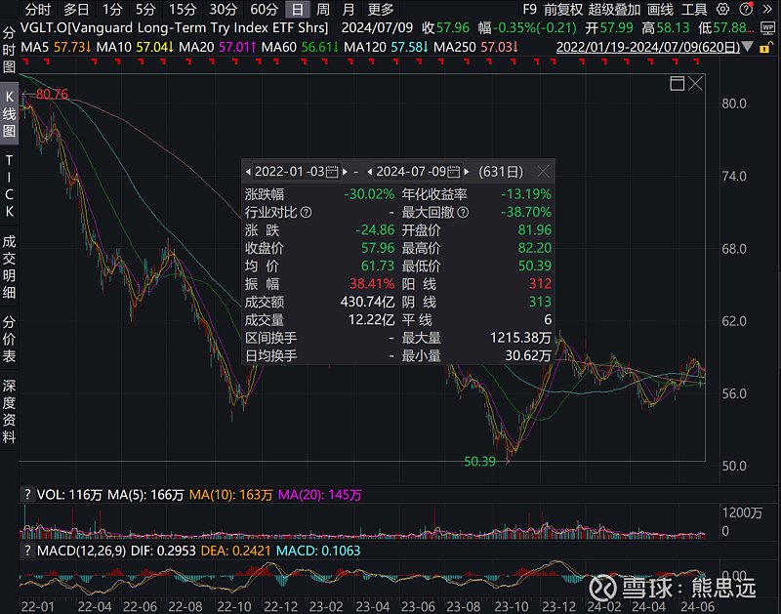Viewport: 781px width, 614px height.
Task: Select the 30分 period tab
Action: (x=224, y=9)
